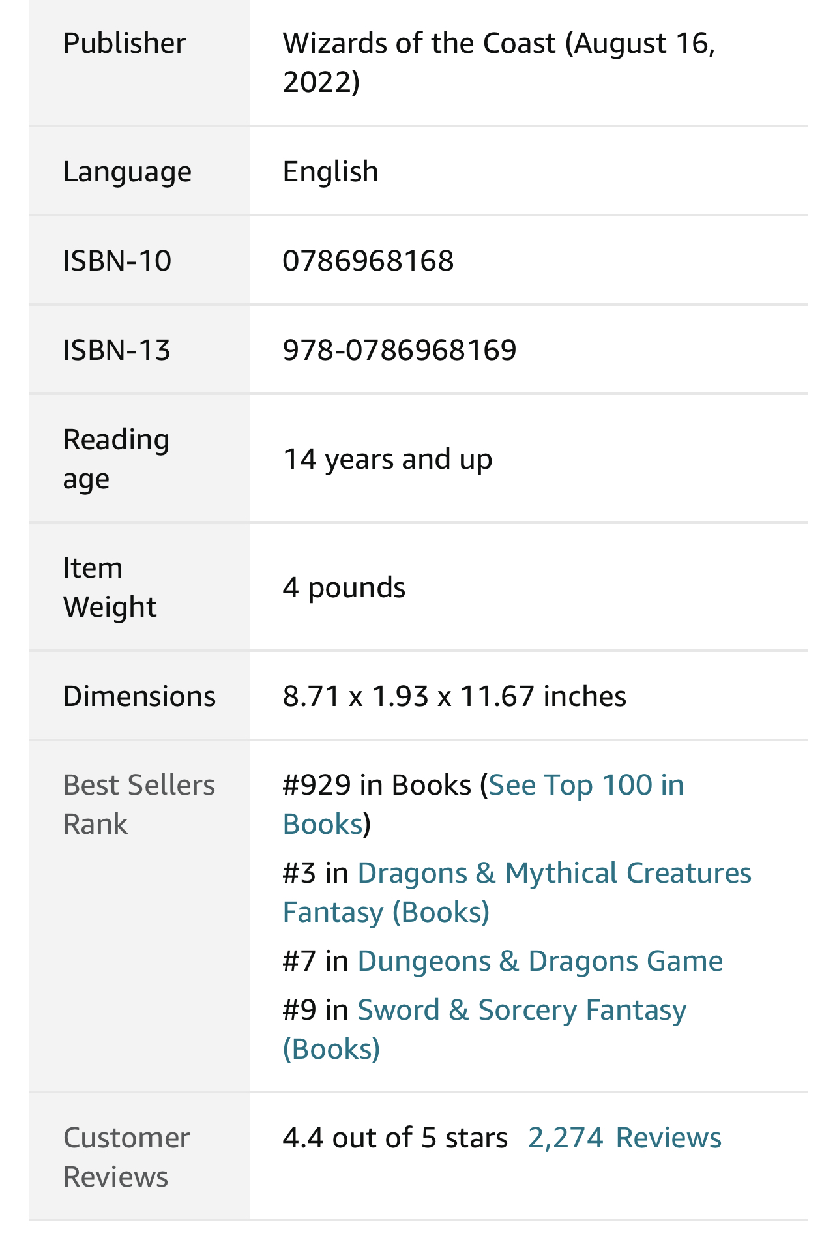The width and height of the screenshot is (837, 1240).
Task: Open Dragons & Mythical Creatures Fantasy category
Action: click(554, 873)
